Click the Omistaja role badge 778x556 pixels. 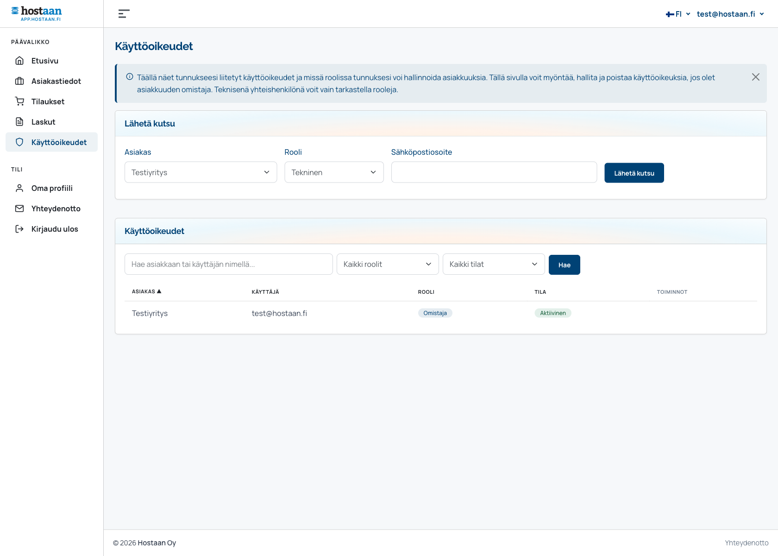click(435, 313)
